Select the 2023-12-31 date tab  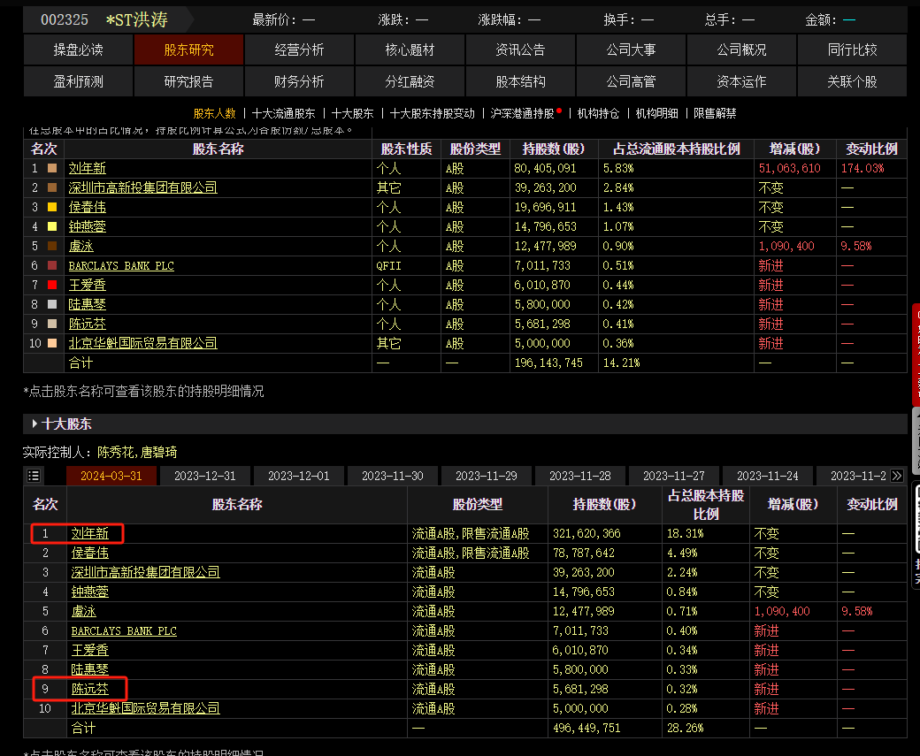pos(205,476)
